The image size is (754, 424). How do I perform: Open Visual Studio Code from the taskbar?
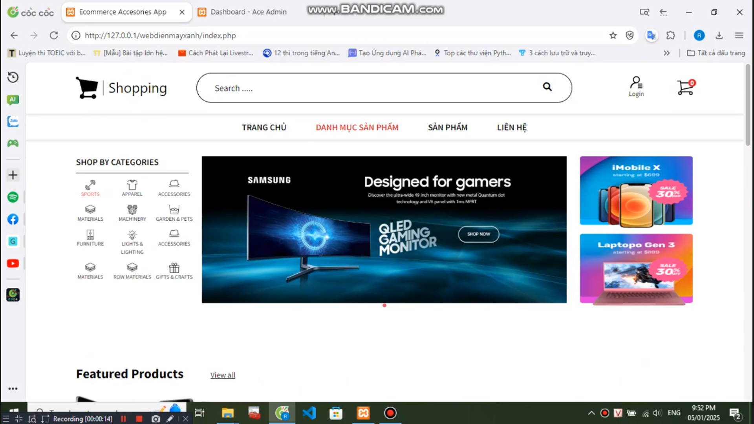[x=309, y=413]
